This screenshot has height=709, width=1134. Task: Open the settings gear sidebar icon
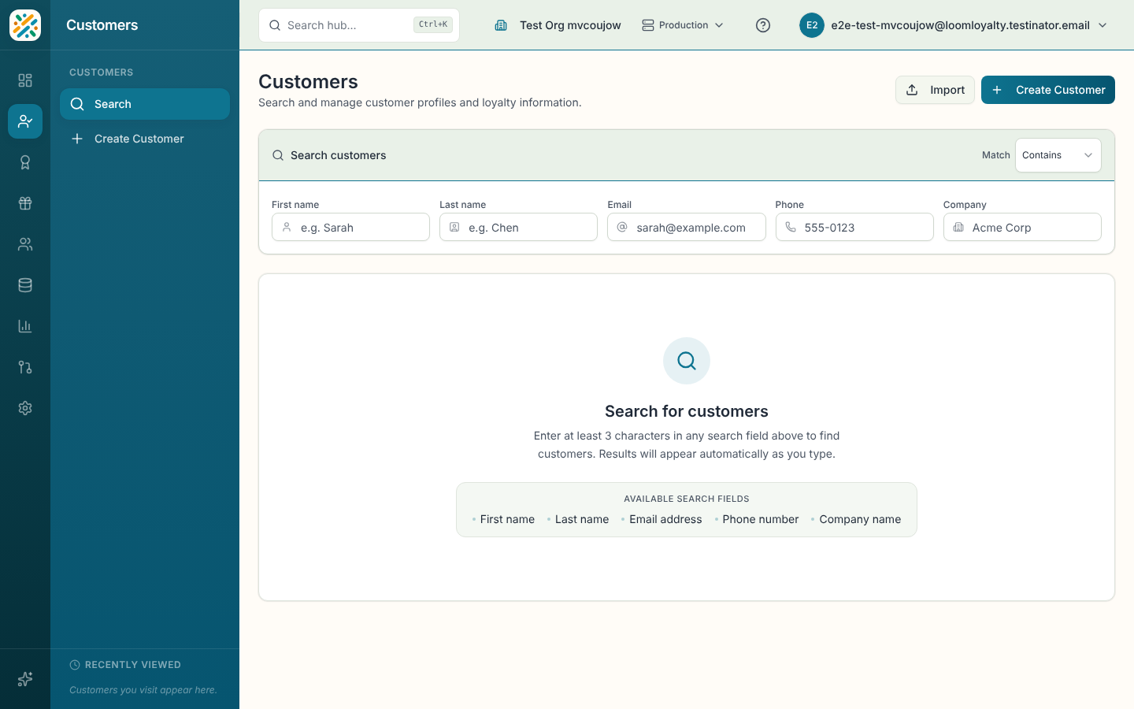pos(25,408)
